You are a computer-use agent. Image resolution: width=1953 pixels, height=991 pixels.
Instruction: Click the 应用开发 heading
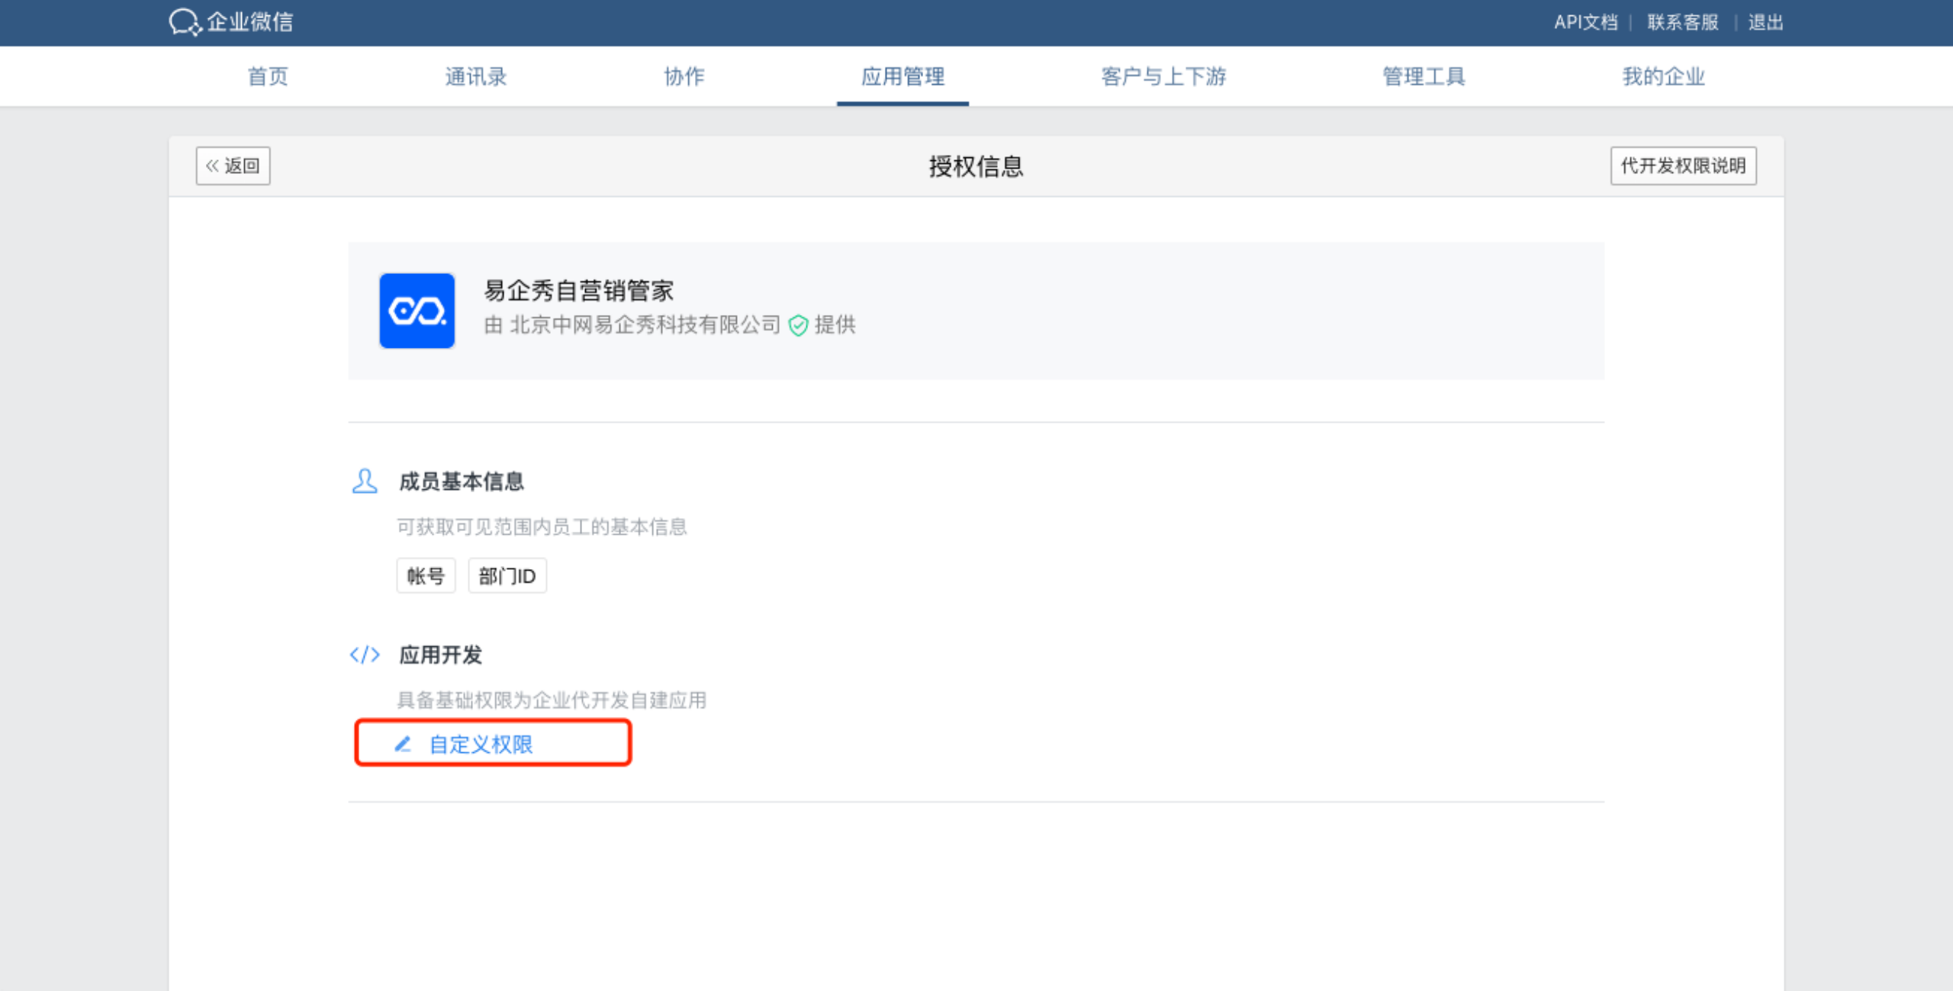point(440,655)
